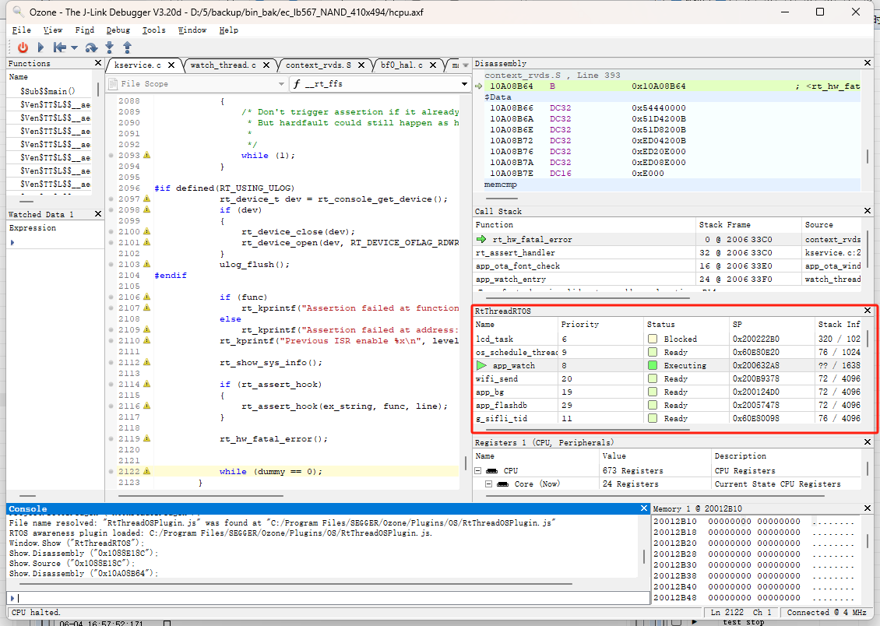Click the Step Into toolbar icon

[x=110, y=47]
